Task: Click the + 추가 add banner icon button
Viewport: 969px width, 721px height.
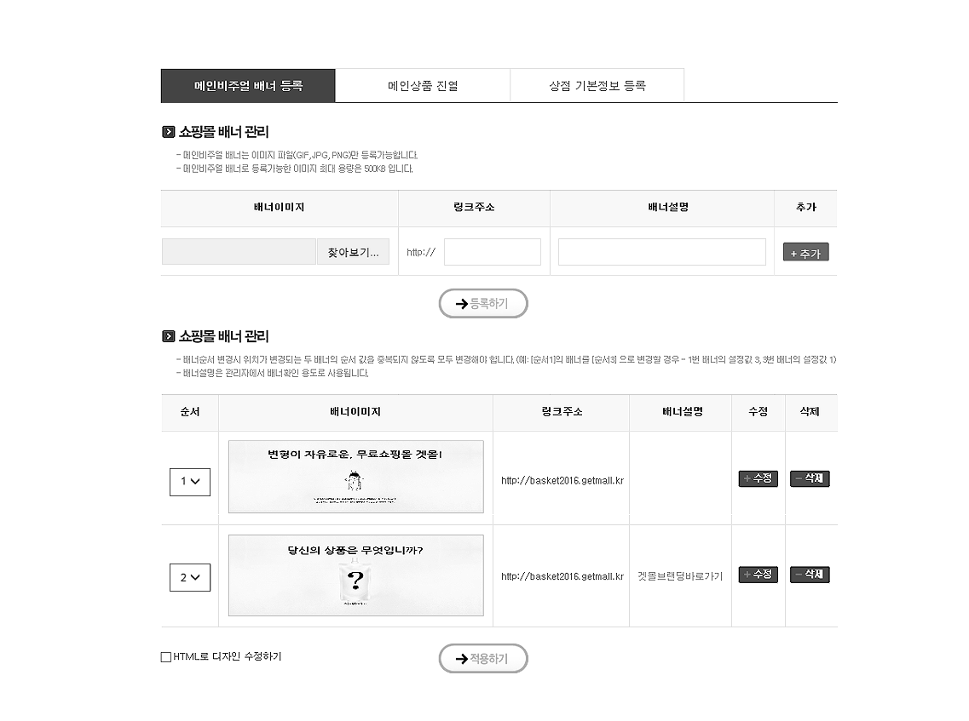Action: (805, 251)
